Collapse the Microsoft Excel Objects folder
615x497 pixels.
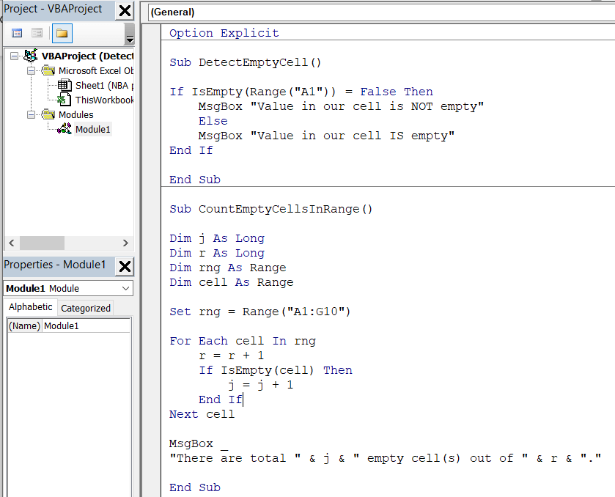click(x=29, y=70)
